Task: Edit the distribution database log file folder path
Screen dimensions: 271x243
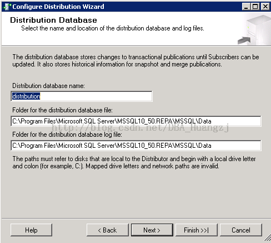Action: (136, 146)
